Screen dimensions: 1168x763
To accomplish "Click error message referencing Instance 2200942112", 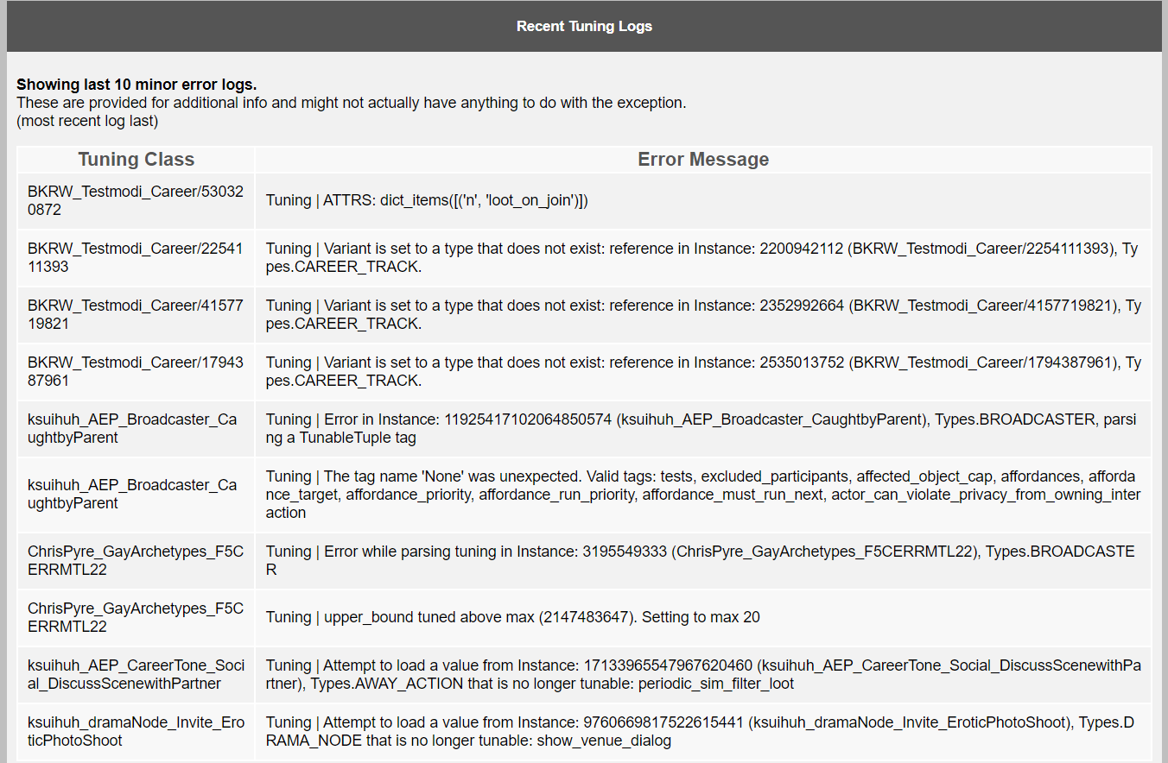I will (703, 258).
